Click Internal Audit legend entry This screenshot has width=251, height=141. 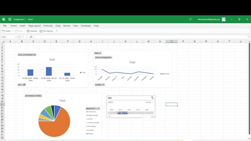[93, 123]
